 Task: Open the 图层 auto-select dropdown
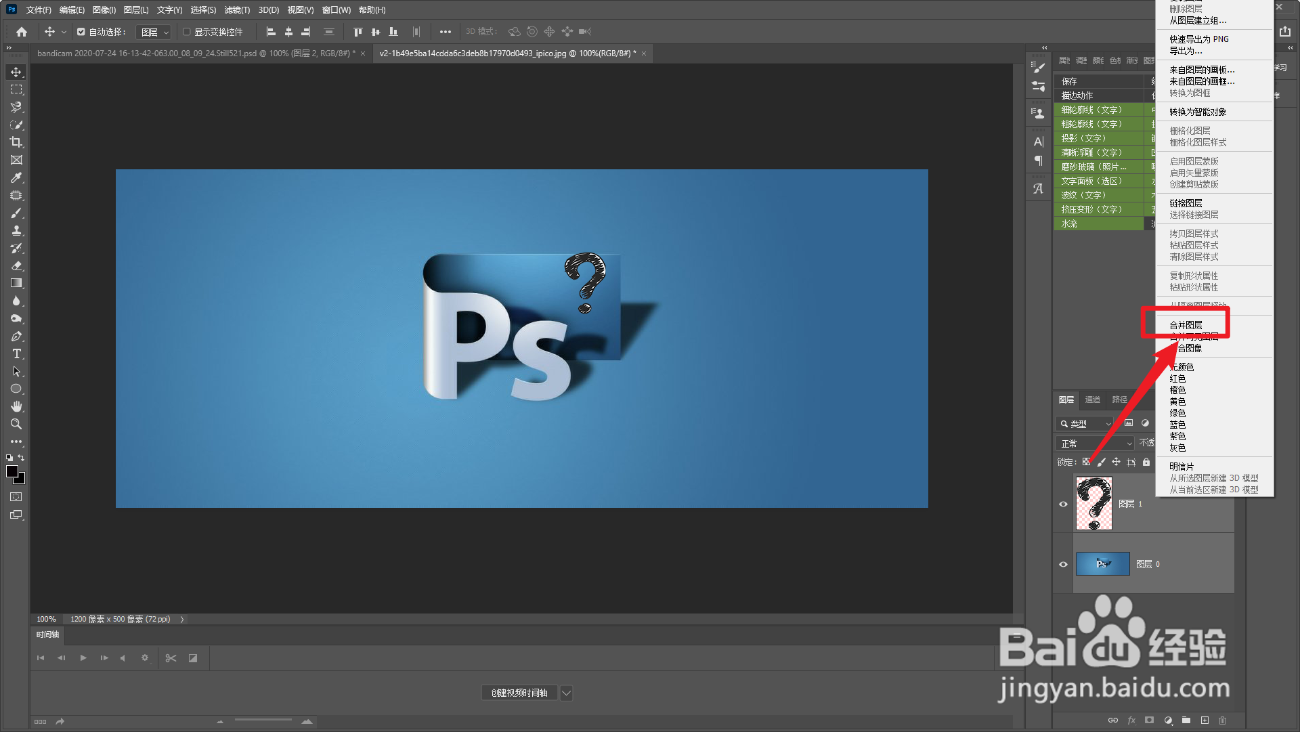pyautogui.click(x=154, y=32)
